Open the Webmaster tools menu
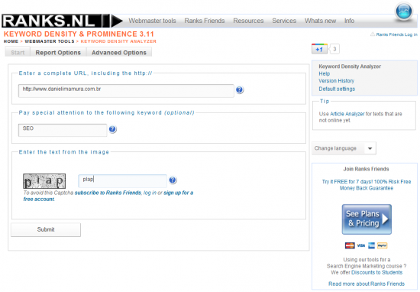420x292 pixels. tap(152, 21)
